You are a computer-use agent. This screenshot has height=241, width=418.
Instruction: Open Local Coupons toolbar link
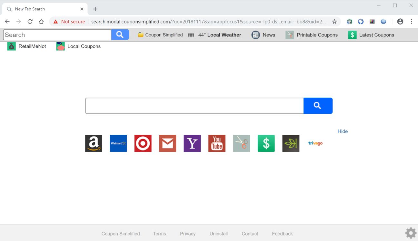tap(78, 46)
